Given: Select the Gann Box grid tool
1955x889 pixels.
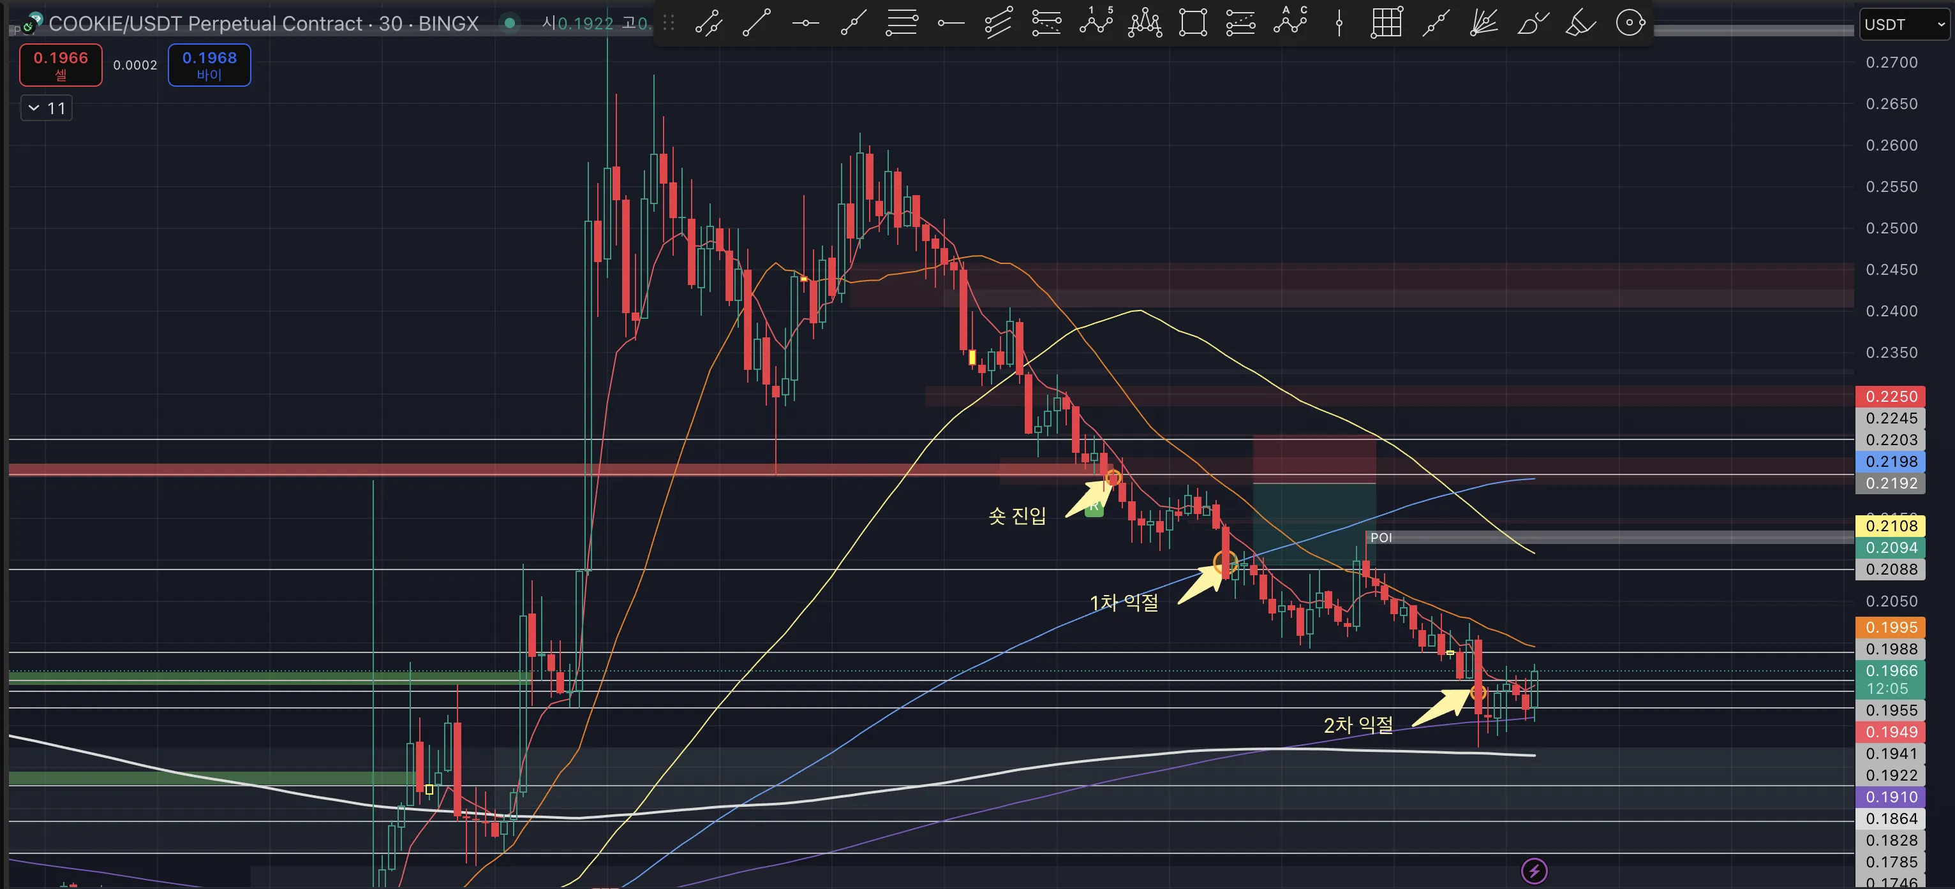Looking at the screenshot, I should (1386, 23).
